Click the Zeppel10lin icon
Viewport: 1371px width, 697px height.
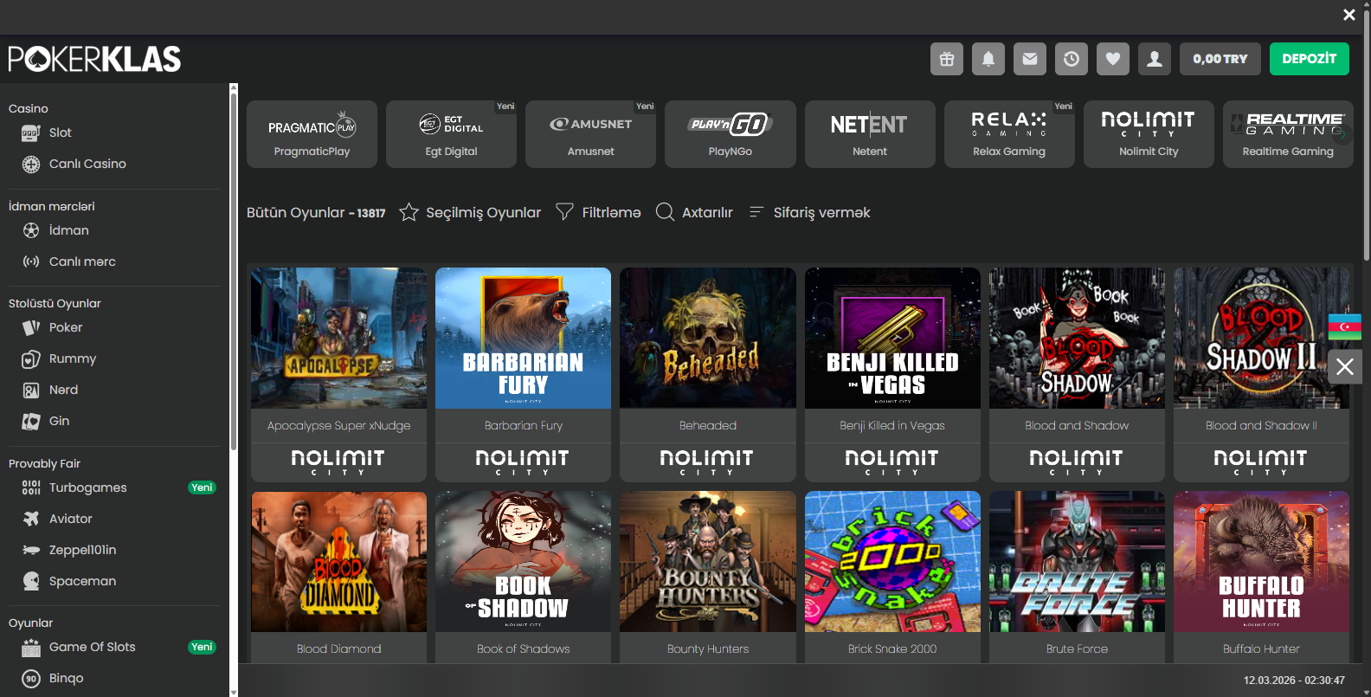click(x=31, y=550)
